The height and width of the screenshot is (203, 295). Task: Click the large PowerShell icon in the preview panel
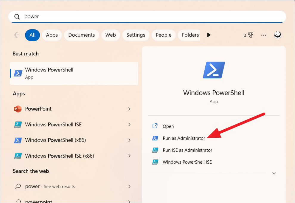(214, 70)
